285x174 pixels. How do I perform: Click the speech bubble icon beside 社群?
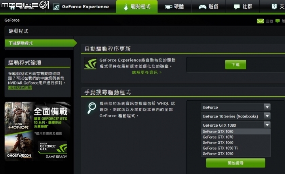pyautogui.click(x=237, y=7)
